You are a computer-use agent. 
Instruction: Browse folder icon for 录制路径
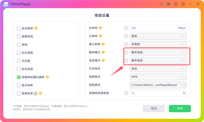[x=183, y=85]
